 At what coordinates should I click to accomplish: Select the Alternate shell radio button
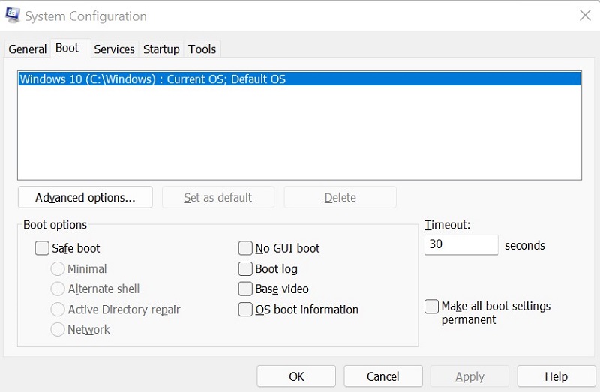[58, 289]
